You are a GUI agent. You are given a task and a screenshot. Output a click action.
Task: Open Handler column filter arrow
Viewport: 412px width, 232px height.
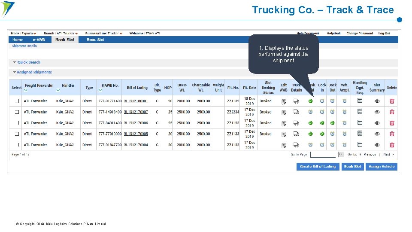58,91
